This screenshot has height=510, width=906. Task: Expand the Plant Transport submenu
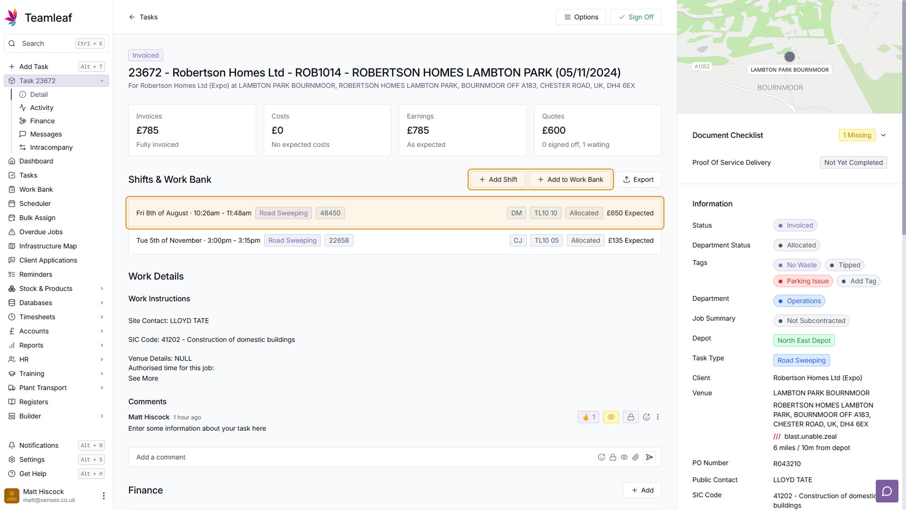coord(102,388)
